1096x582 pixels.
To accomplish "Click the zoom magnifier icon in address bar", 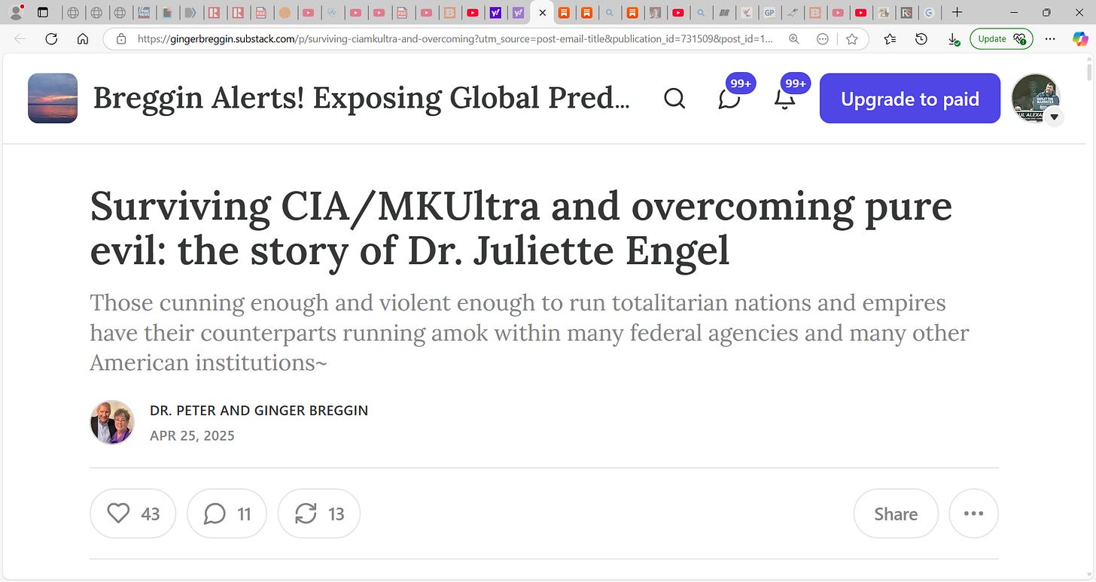I will [x=794, y=39].
